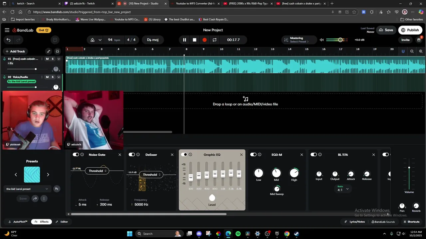Stop playback with the stop button
This screenshot has height=239, width=426.
click(x=195, y=40)
